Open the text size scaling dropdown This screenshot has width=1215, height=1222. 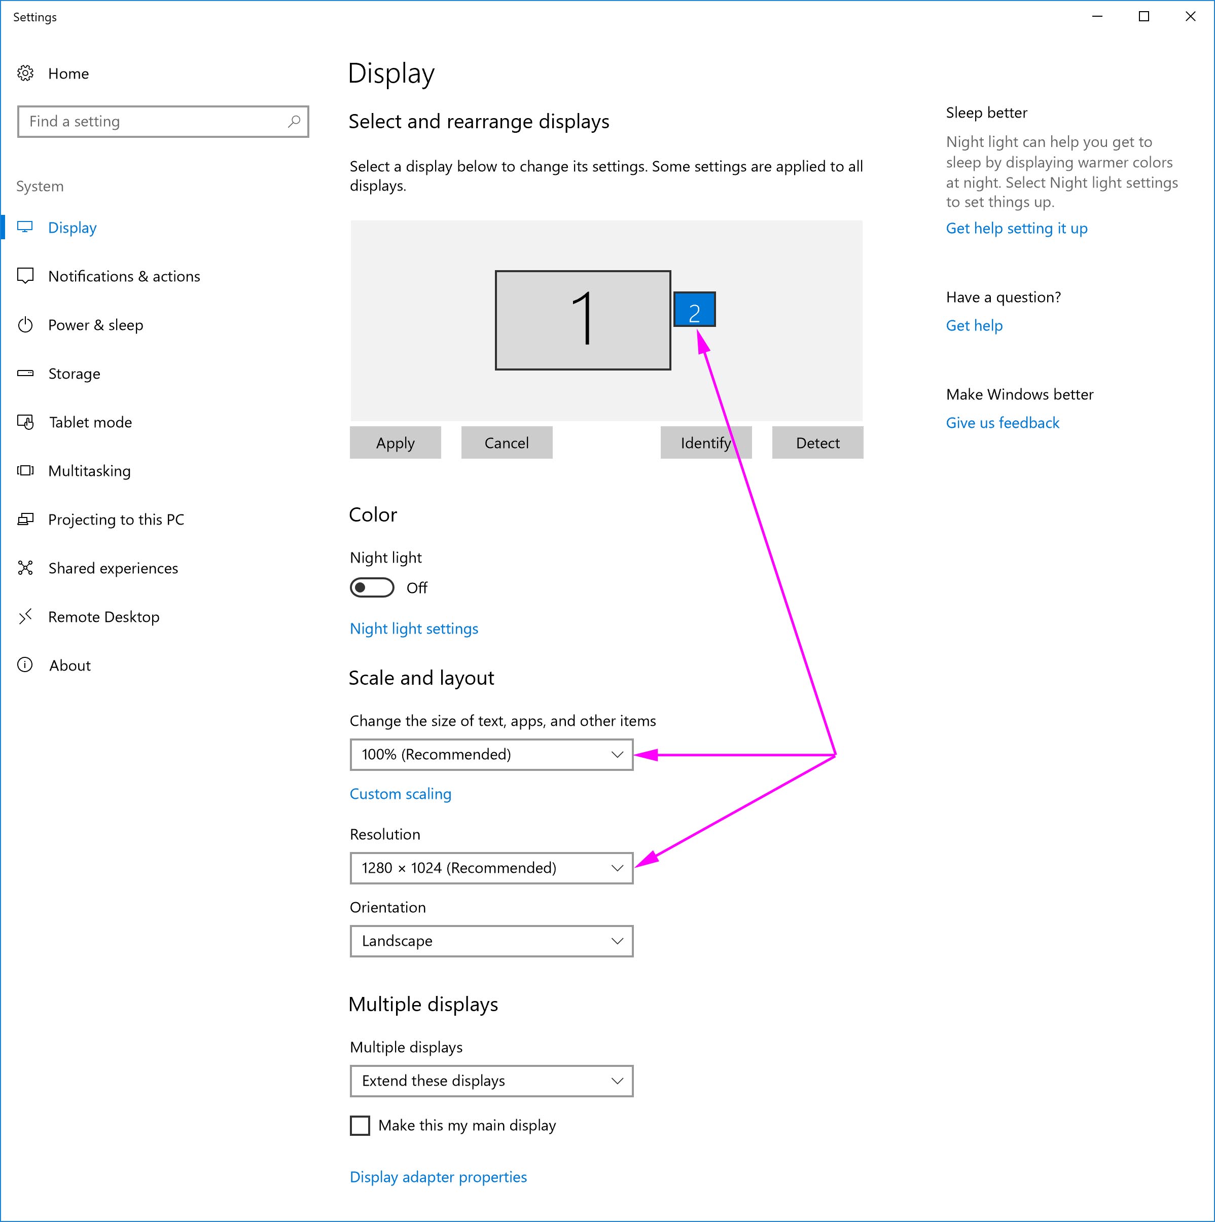click(491, 755)
